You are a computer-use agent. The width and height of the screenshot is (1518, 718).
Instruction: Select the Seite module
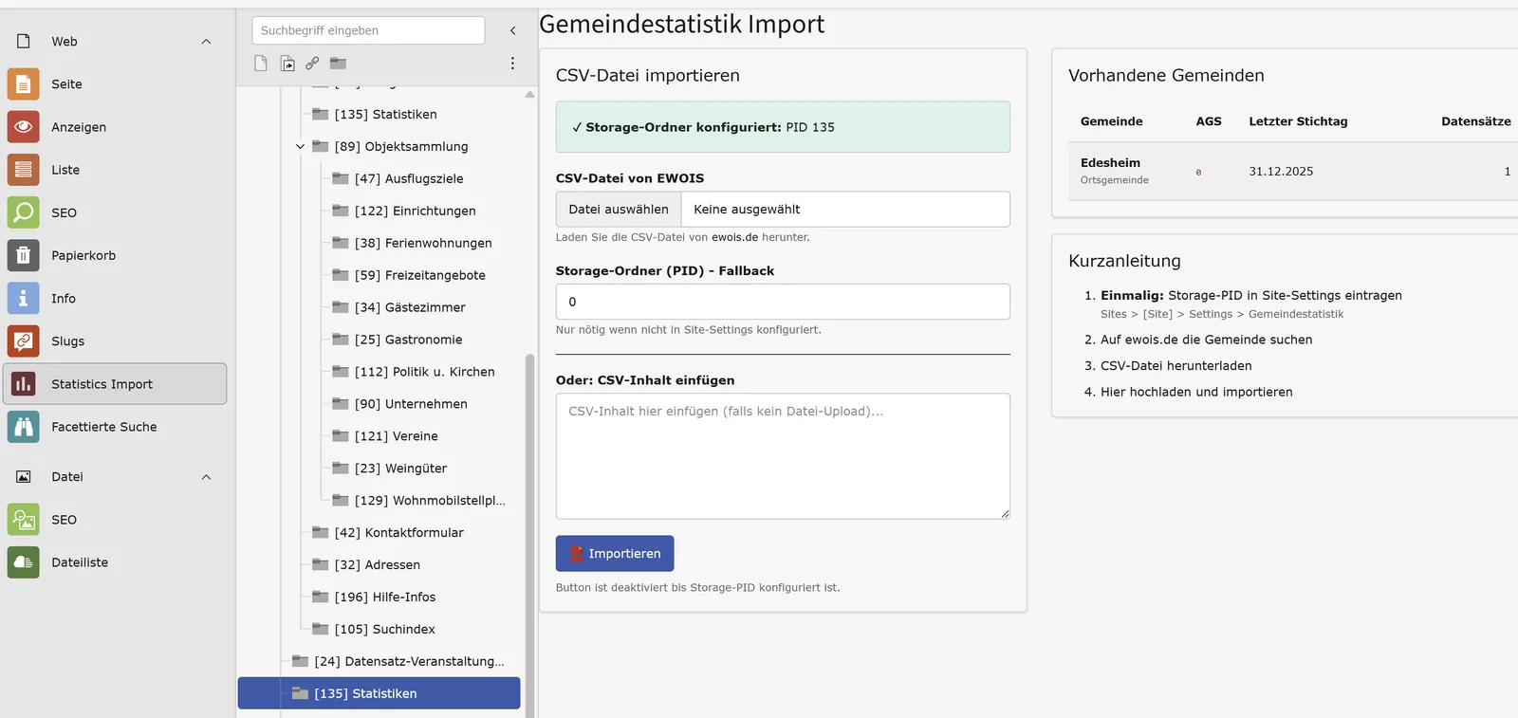[115, 84]
